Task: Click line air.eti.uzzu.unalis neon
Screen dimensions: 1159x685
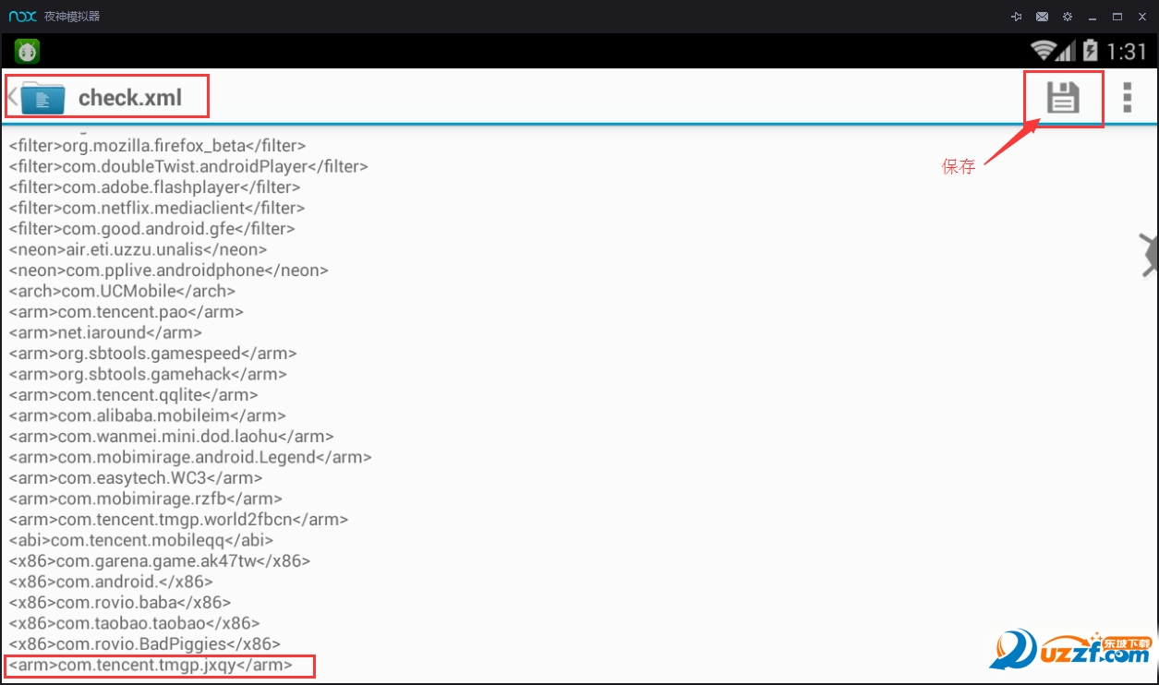Action: tap(139, 250)
